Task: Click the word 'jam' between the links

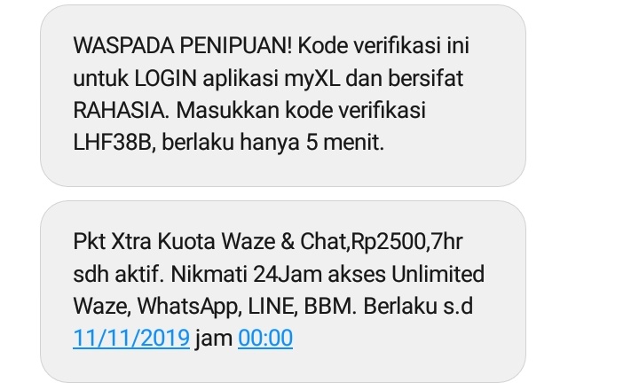Action: [x=214, y=339]
